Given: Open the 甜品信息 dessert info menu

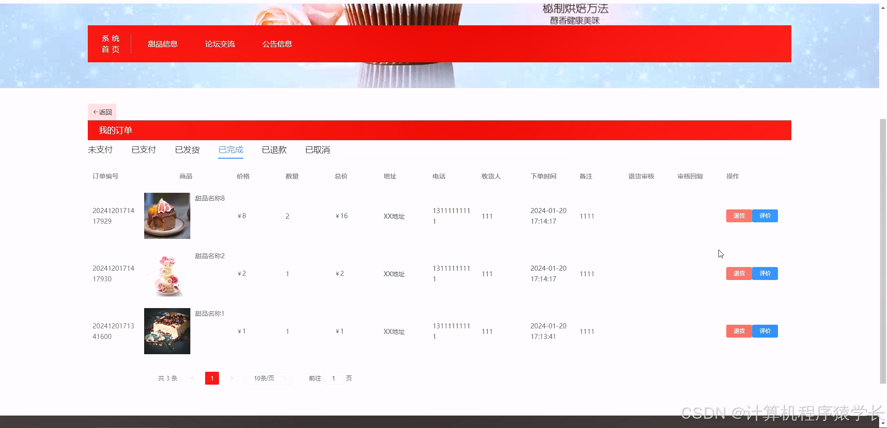Looking at the screenshot, I should click(162, 43).
